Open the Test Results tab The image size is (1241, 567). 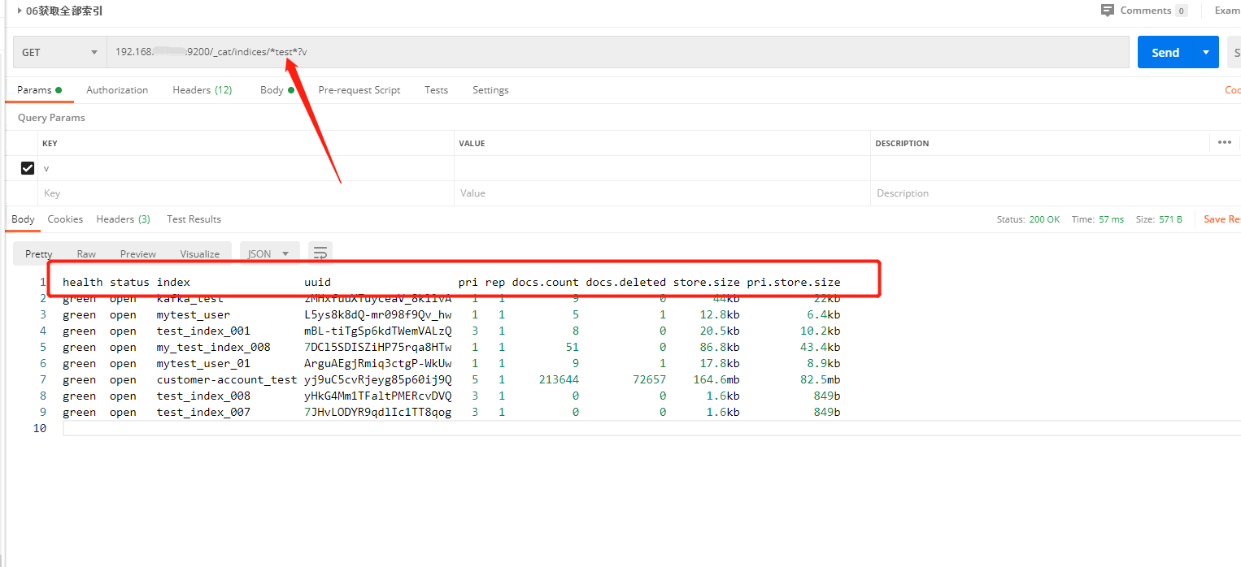click(194, 219)
